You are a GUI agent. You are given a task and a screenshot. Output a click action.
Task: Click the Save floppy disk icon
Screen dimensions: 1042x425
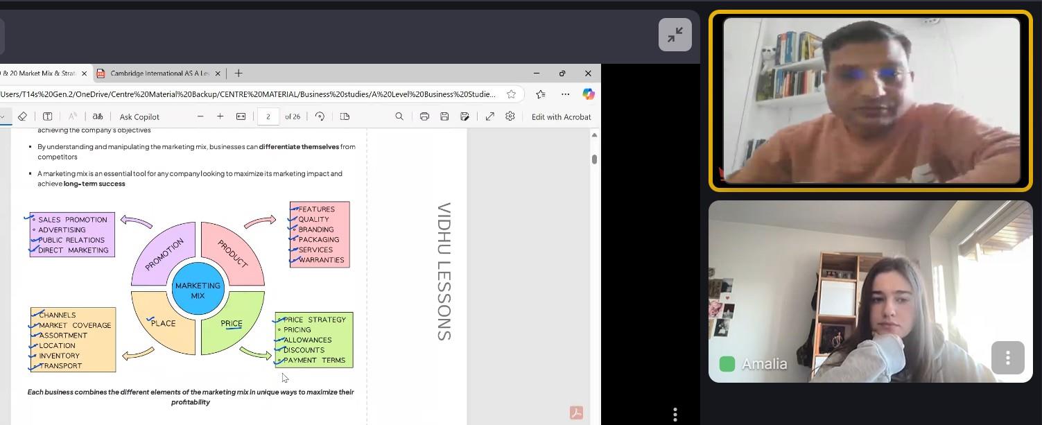click(444, 116)
